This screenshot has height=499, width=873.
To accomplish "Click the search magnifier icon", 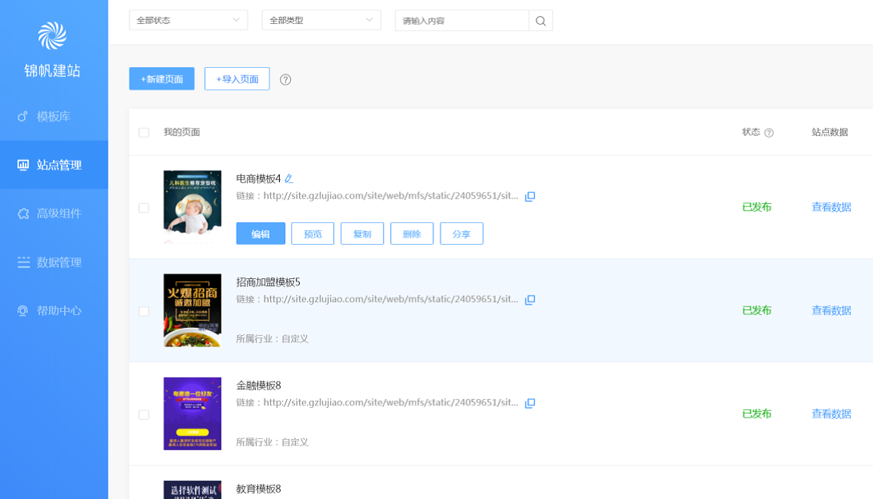I will point(540,21).
